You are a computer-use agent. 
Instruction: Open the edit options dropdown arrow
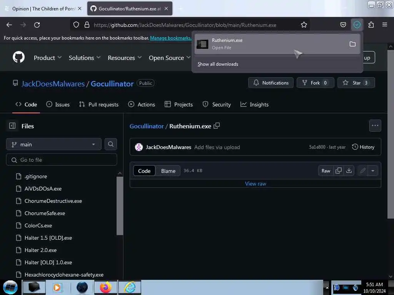[x=373, y=171]
